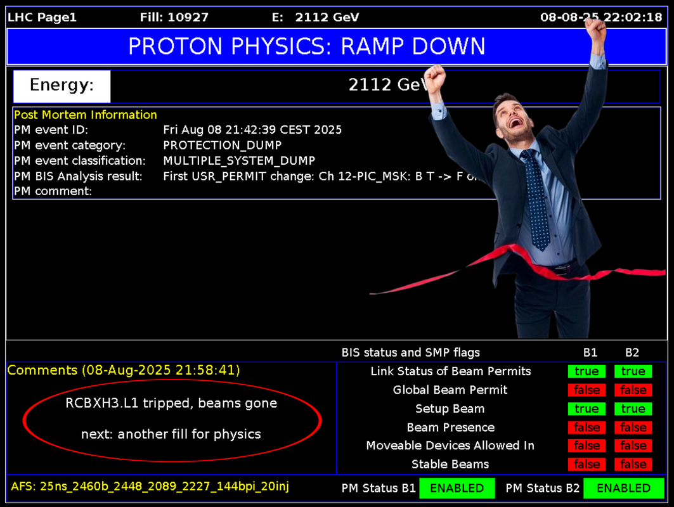Select the white Energy label box

click(x=62, y=86)
